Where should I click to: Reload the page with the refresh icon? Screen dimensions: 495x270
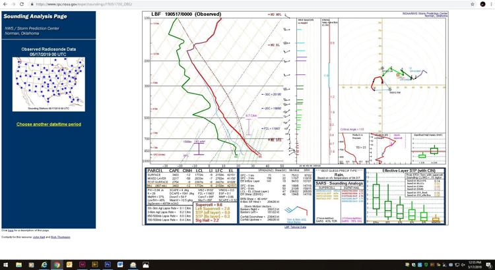point(22,4)
